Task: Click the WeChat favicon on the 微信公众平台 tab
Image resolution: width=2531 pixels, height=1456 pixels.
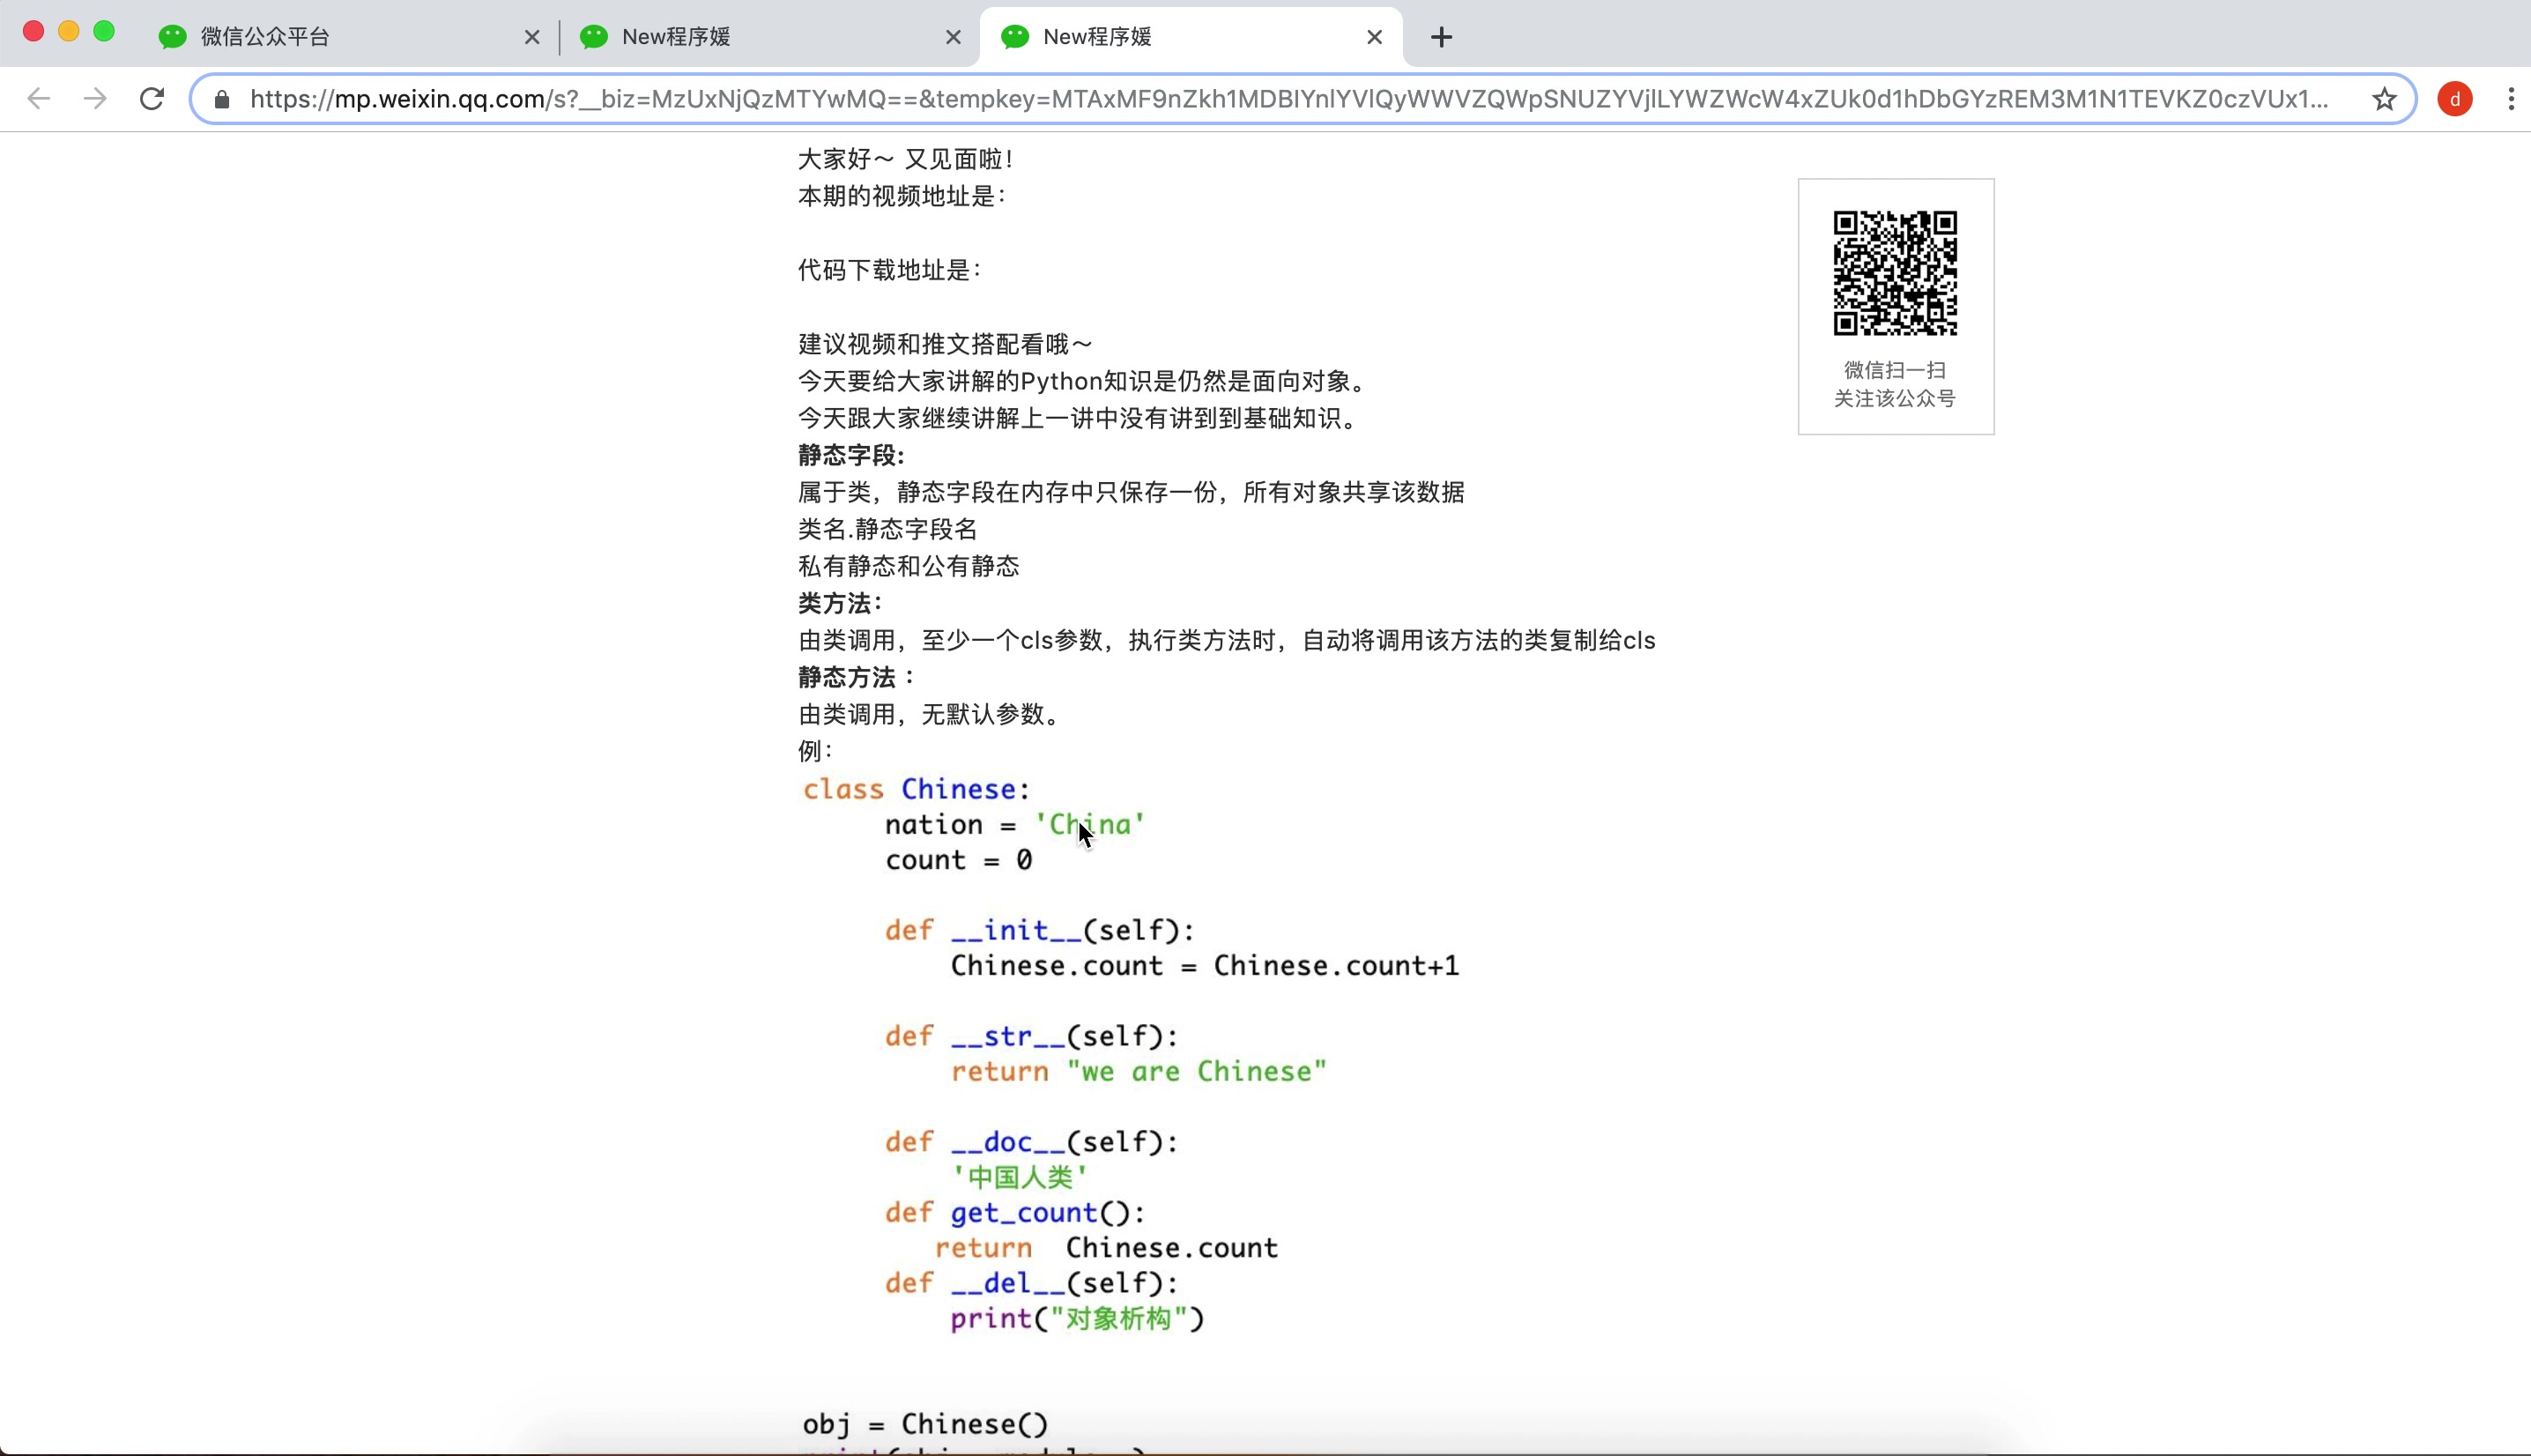Action: point(172,37)
